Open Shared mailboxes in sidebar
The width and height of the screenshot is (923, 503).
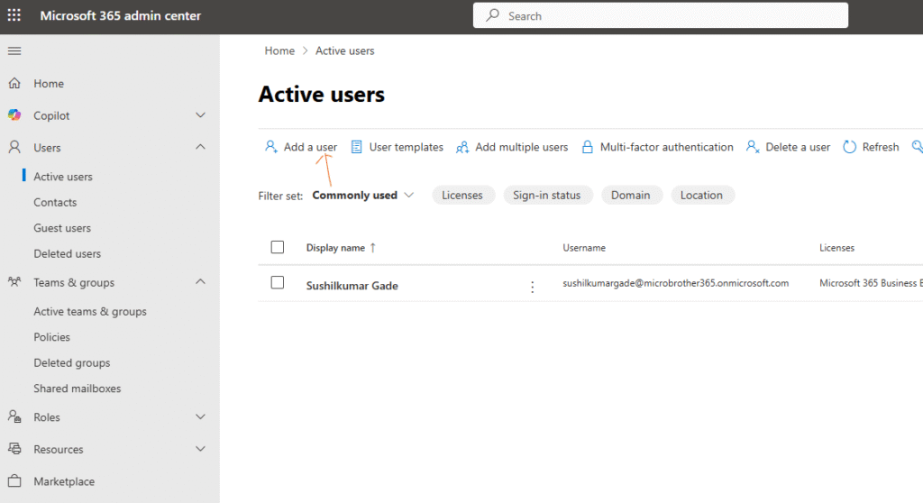point(77,389)
